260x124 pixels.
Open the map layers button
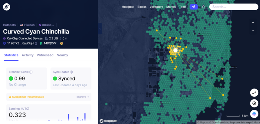point(254,114)
